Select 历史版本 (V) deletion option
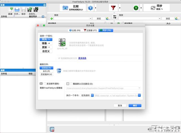This screenshot has height=133, width=181. point(46,75)
